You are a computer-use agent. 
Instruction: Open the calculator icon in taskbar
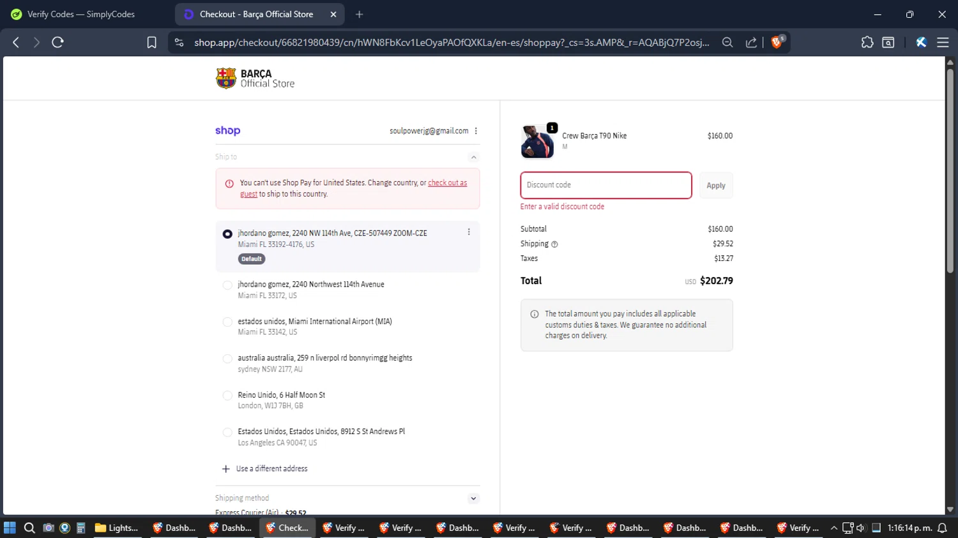pyautogui.click(x=81, y=528)
